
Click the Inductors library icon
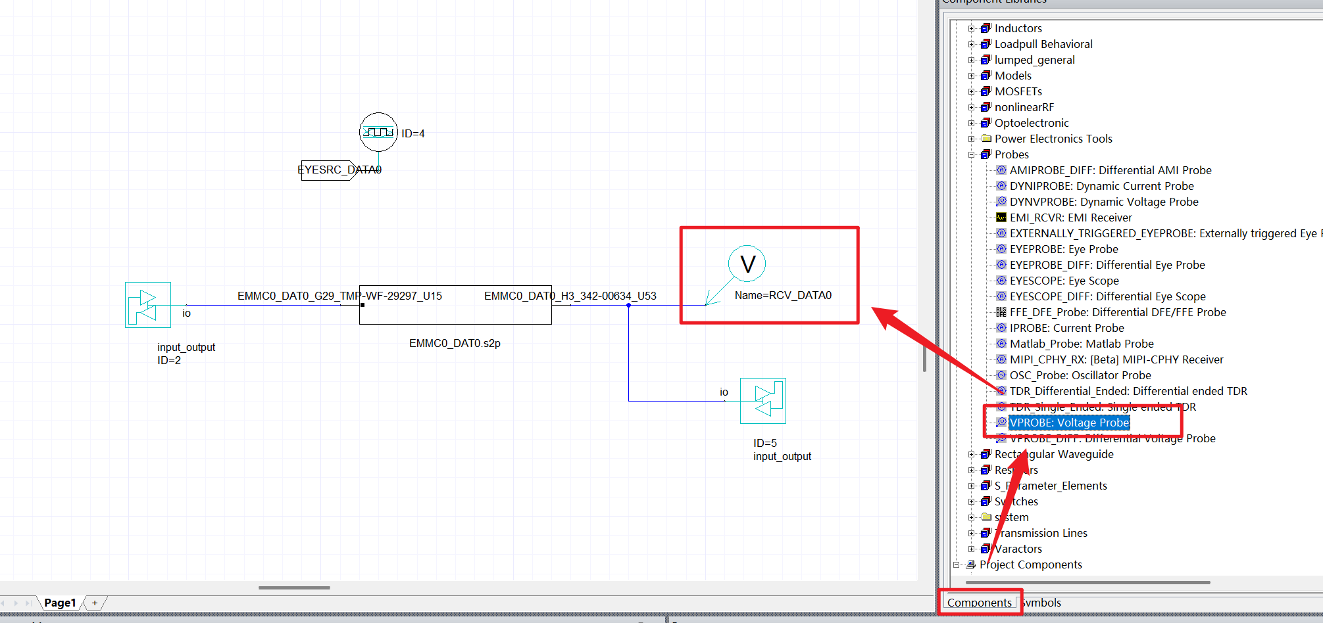point(986,28)
